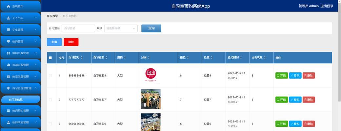The width and height of the screenshot is (341, 131).
Task: Click 修改 for 自习室名7
Action: click(295, 100)
